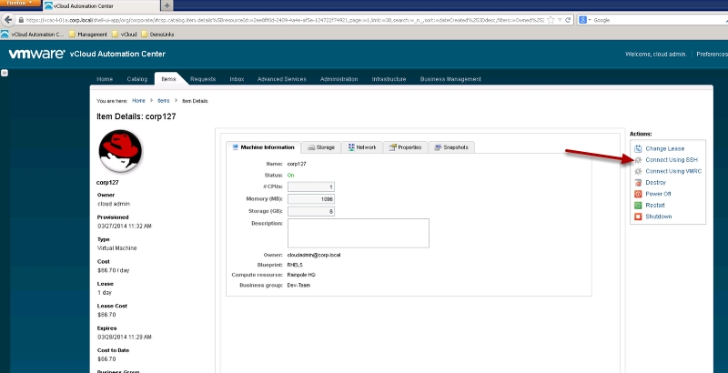The image size is (728, 373).
Task: Reload the page with refresh icon
Action: pos(568,20)
